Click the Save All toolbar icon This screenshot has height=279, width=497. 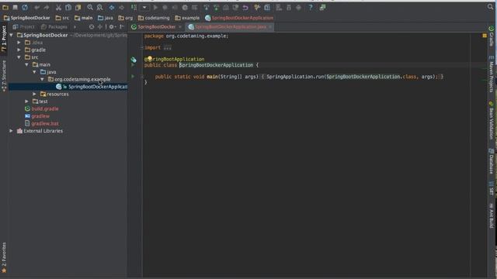(x=15, y=7)
